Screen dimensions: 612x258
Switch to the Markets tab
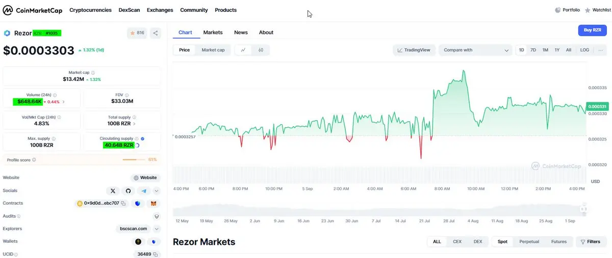point(213,33)
